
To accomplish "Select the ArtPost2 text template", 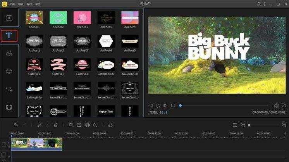I will [x=58, y=41].
